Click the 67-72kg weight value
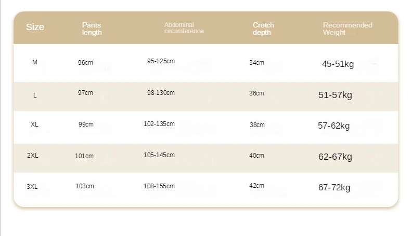Screen dimensions: 411x236 tap(334, 187)
